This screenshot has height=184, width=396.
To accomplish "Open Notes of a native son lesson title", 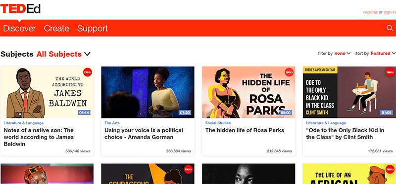I will [39, 137].
